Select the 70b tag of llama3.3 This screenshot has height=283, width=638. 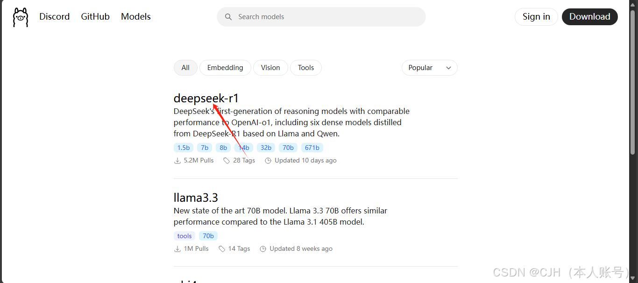[208, 236]
